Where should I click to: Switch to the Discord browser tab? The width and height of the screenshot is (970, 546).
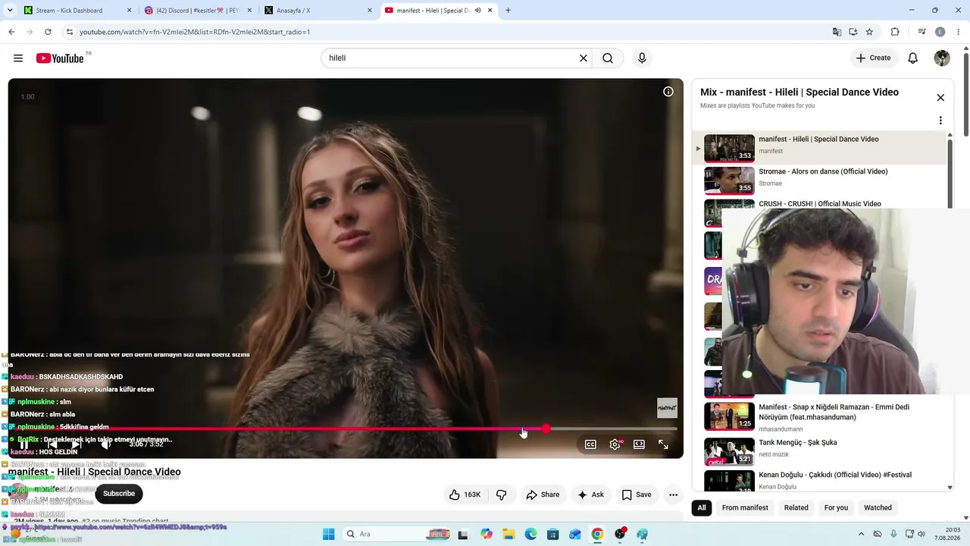point(197,11)
